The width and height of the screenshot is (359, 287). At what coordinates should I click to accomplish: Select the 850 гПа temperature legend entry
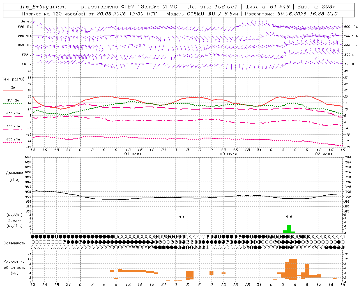pyautogui.click(x=13, y=115)
